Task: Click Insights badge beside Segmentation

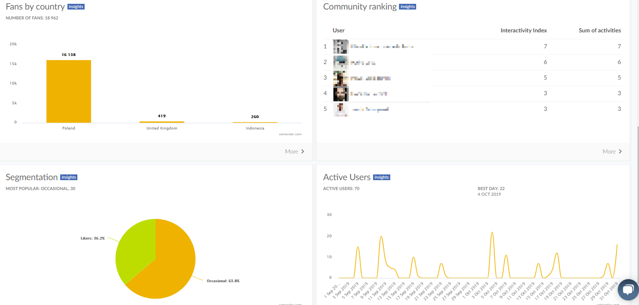Action: [69, 177]
